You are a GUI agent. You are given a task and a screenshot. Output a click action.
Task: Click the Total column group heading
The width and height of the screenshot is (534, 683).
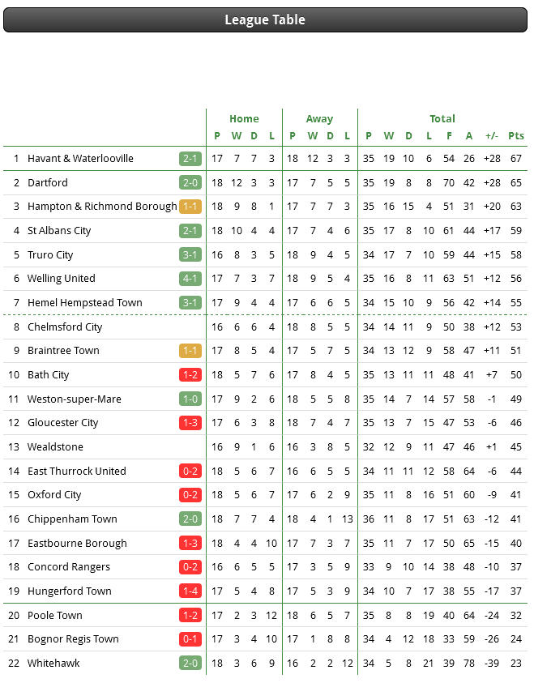tap(442, 118)
